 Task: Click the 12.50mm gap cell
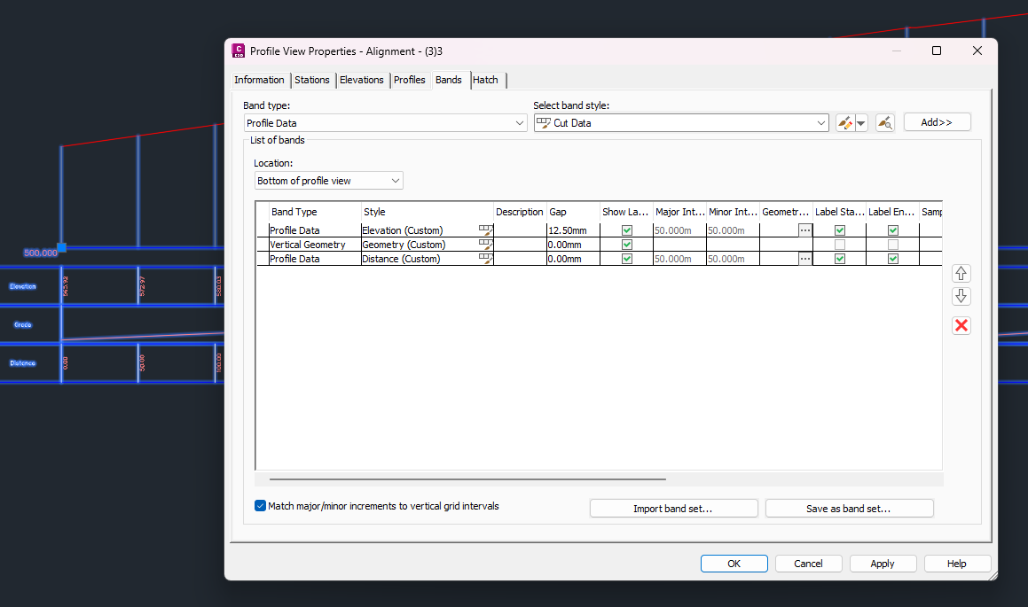click(x=573, y=230)
